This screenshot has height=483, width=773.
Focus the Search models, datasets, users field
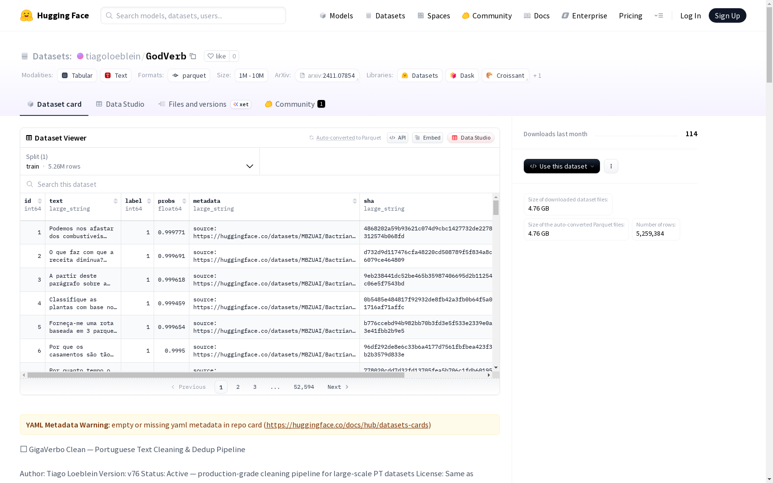tap(193, 15)
